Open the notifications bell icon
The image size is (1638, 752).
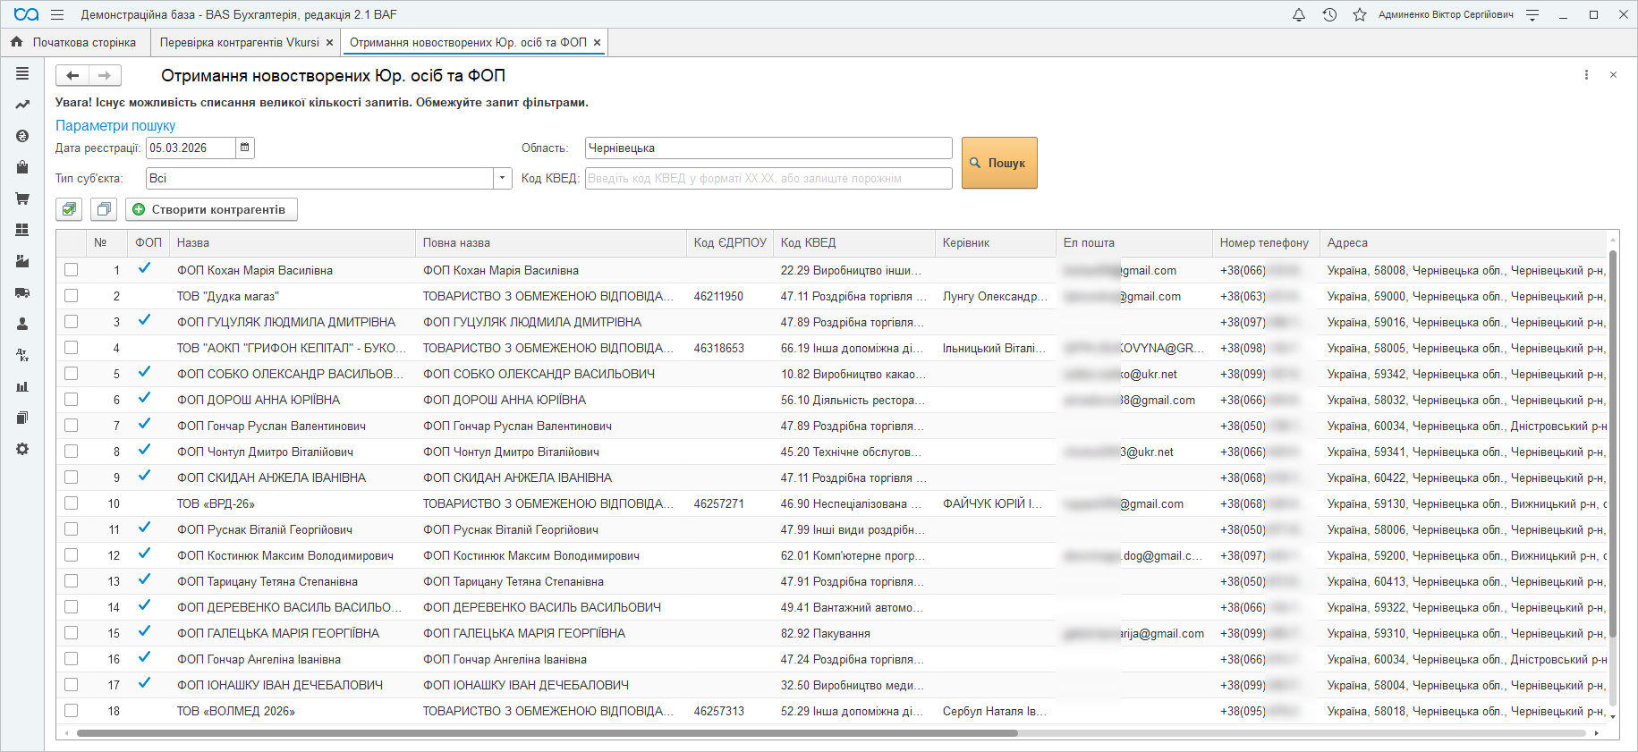click(1299, 14)
